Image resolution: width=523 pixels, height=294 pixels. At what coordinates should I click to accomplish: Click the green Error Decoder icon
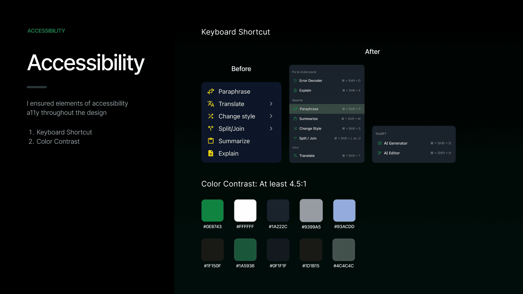click(295, 81)
